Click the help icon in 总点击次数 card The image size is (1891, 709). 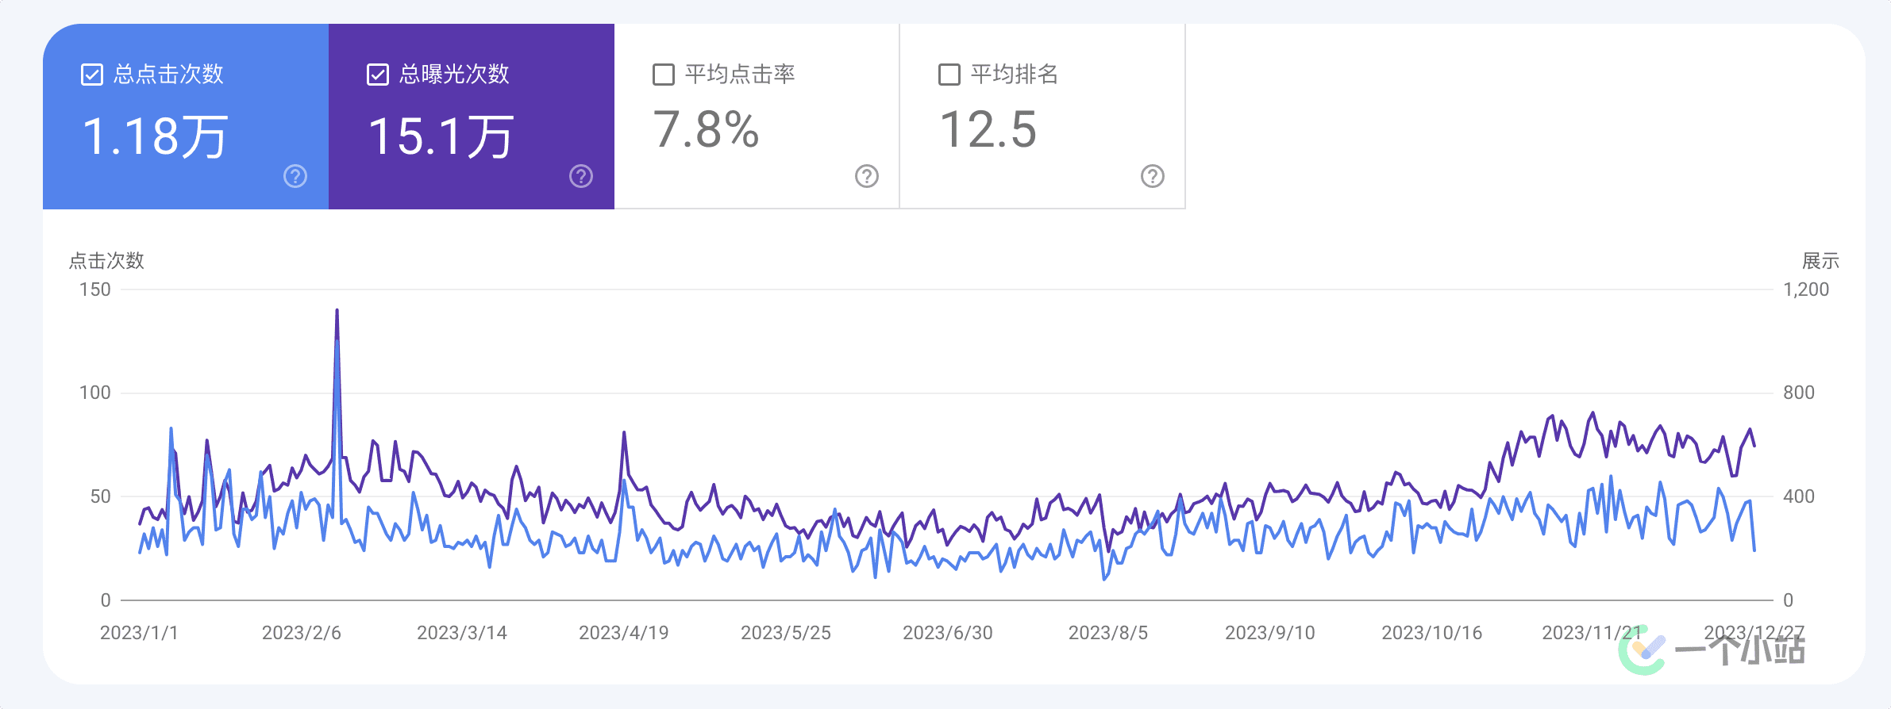[295, 176]
